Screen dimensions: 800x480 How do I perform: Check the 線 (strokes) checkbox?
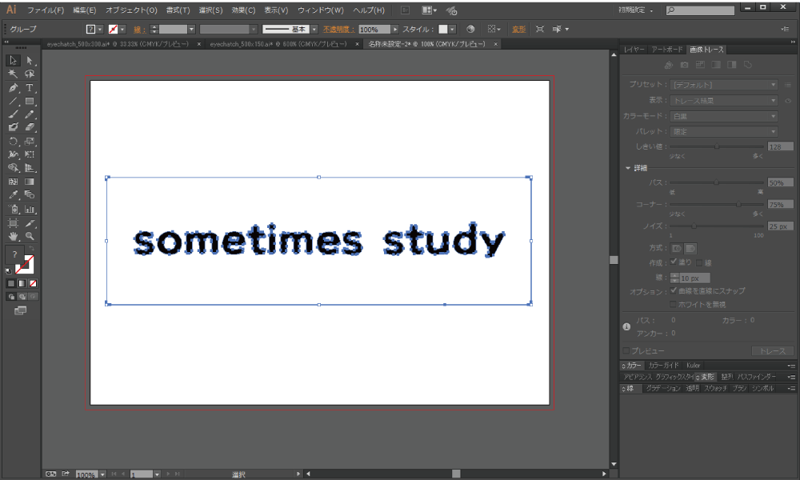[x=699, y=262]
